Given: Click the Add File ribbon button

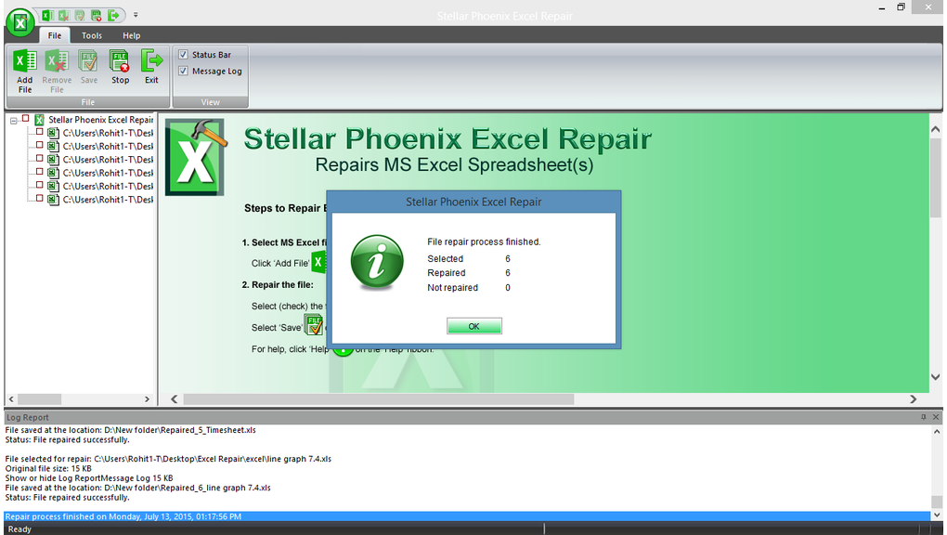Looking at the screenshot, I should (x=25, y=71).
